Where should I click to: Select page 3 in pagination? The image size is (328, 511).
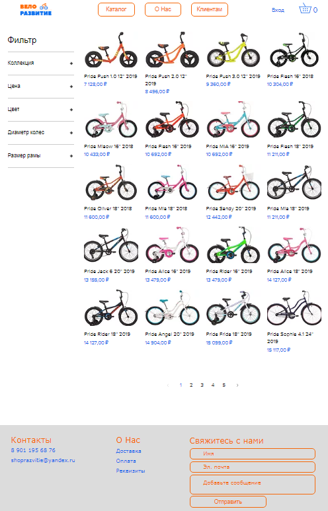pyautogui.click(x=202, y=385)
